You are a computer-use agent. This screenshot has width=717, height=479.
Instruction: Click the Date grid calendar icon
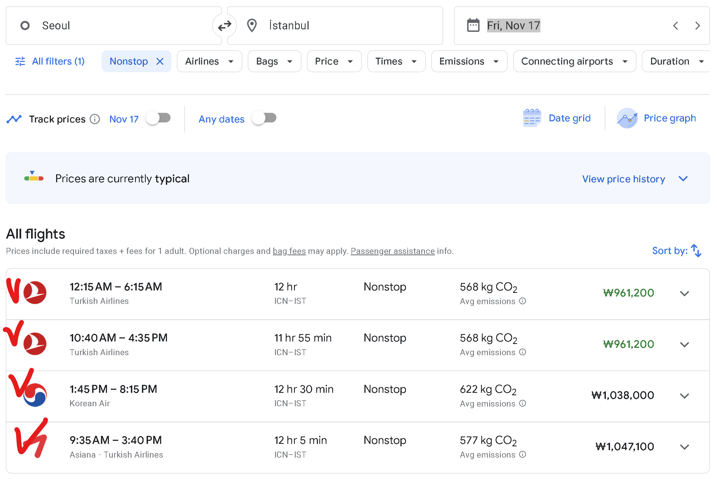[x=532, y=118]
